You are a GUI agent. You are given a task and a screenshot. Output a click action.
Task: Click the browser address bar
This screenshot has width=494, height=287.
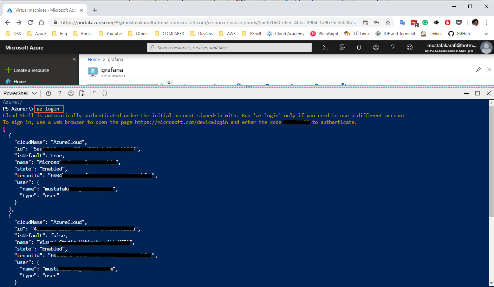click(x=209, y=22)
